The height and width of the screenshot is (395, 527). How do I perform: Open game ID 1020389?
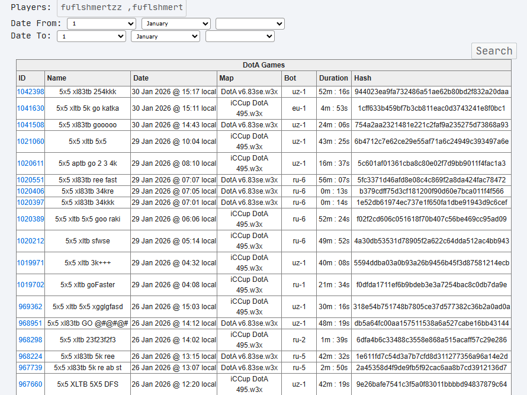point(30,219)
